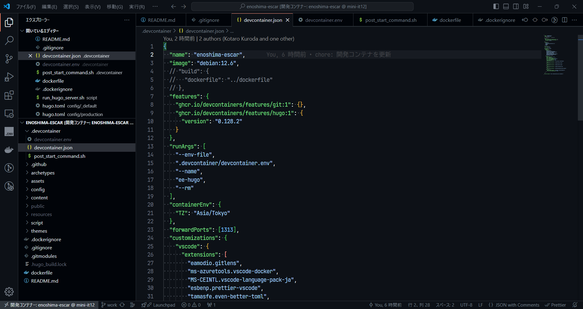
Task: Toggle the secondary side bar visibility
Action: [x=516, y=6]
